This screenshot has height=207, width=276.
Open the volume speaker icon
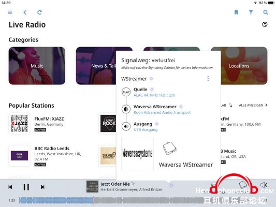click(x=264, y=185)
